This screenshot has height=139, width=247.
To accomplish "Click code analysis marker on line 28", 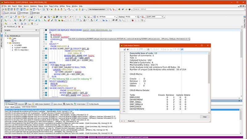I will click(x=46, y=93).
